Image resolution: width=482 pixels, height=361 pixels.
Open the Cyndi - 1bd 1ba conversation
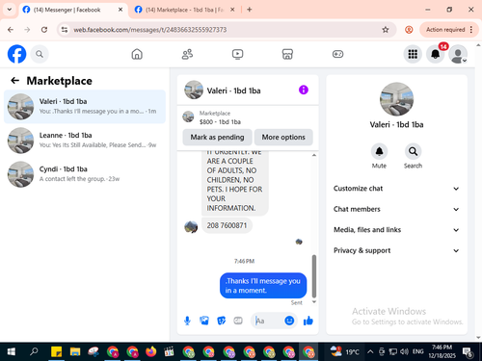click(x=85, y=174)
